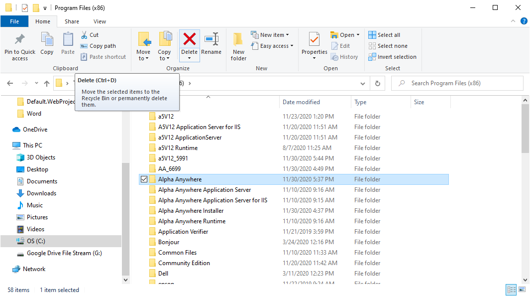Click Paste shortcut in Clipboard group
The width and height of the screenshot is (530, 296).
[x=104, y=57]
